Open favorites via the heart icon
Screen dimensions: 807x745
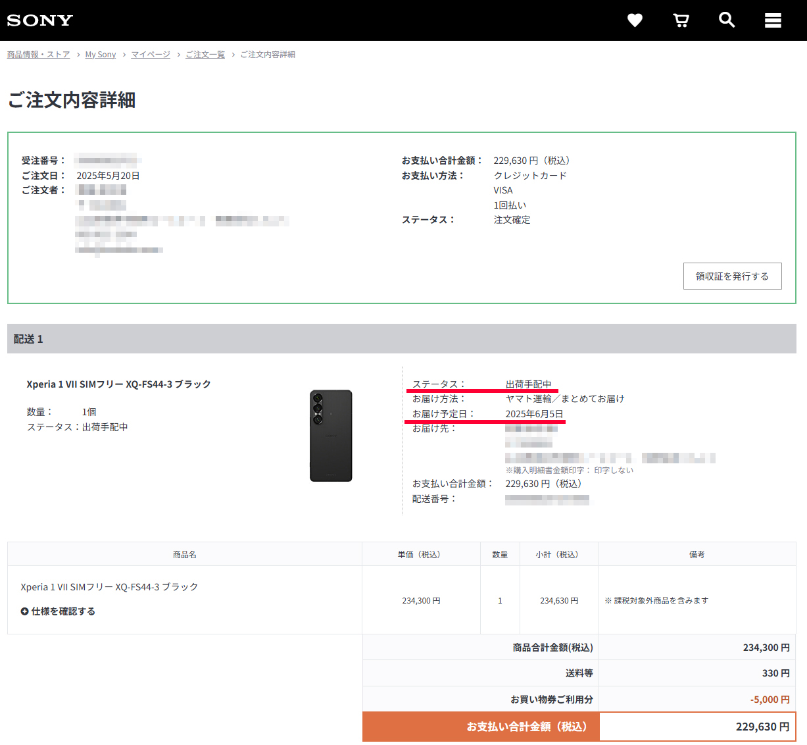tap(635, 20)
